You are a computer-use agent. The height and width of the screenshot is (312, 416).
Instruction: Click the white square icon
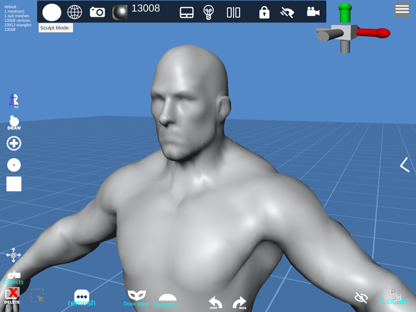coord(14,184)
